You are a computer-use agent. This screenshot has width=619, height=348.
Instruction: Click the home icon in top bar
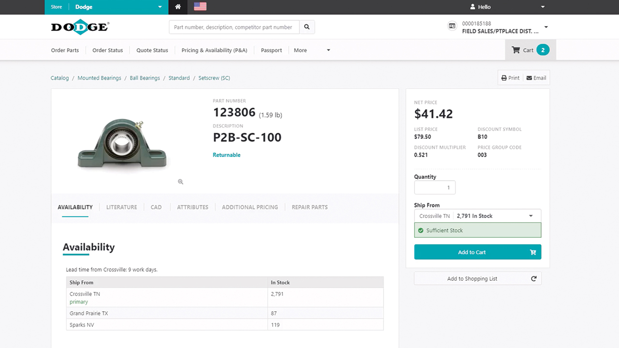tap(178, 7)
